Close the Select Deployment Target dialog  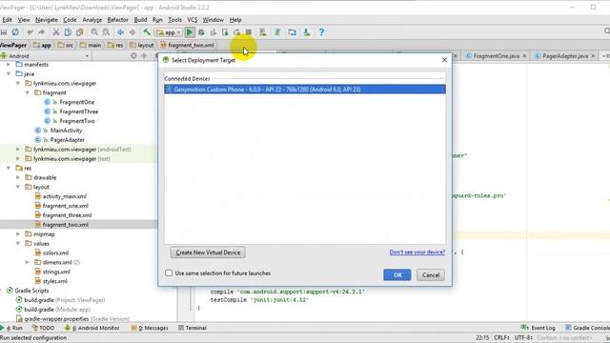pos(445,60)
